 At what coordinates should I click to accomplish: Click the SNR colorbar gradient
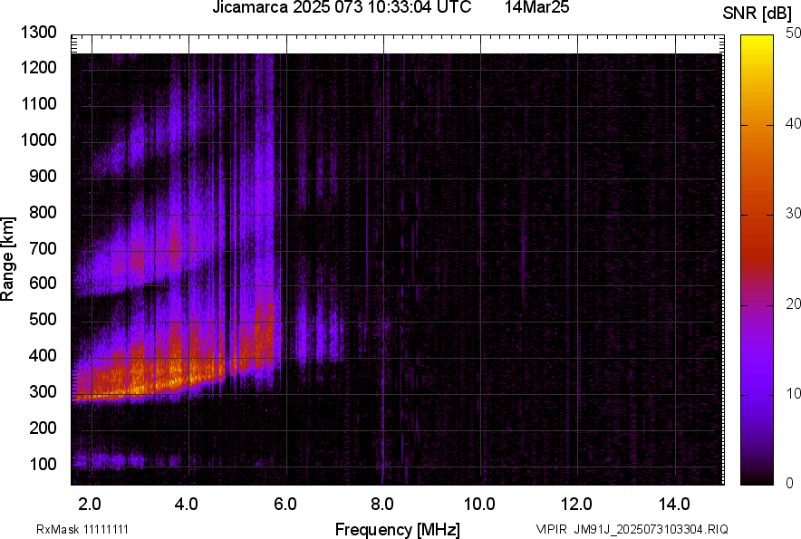(x=758, y=260)
